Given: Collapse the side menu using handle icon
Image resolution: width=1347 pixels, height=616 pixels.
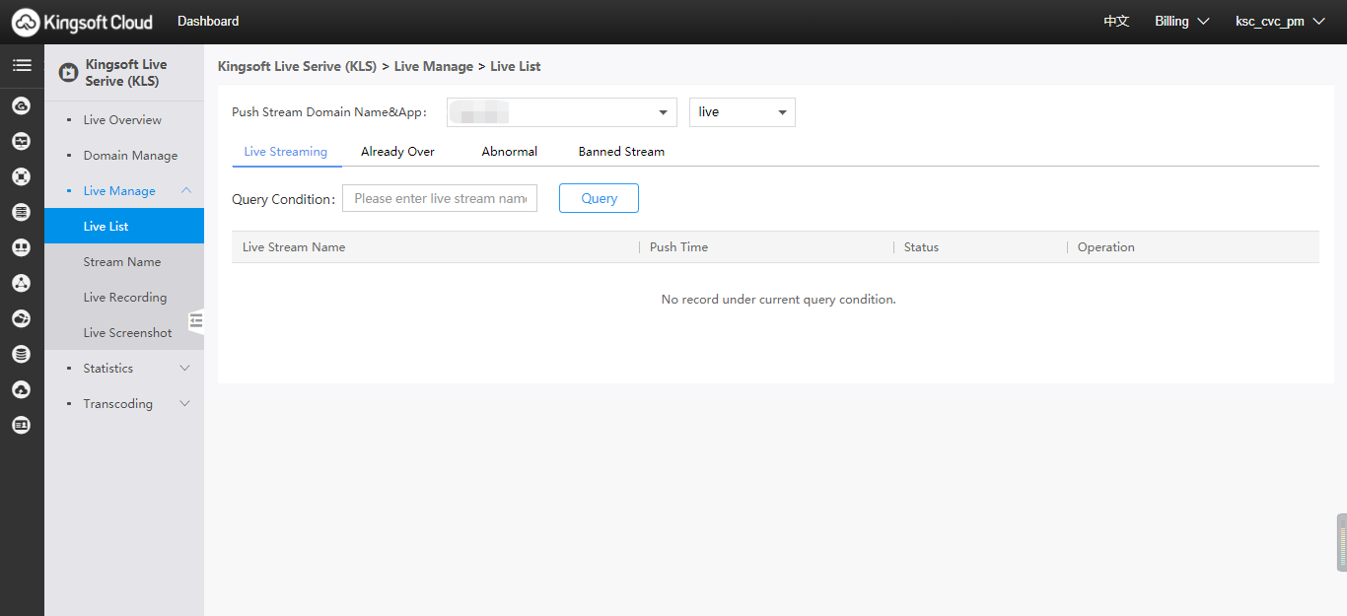Looking at the screenshot, I should [196, 319].
